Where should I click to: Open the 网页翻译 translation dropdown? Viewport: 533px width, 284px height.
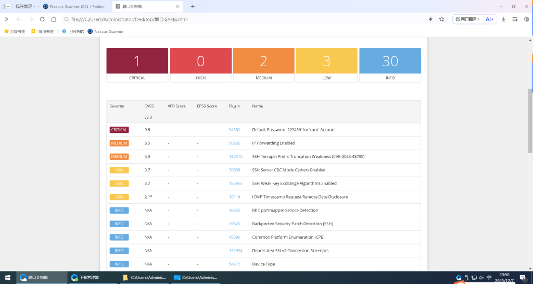tap(467, 19)
